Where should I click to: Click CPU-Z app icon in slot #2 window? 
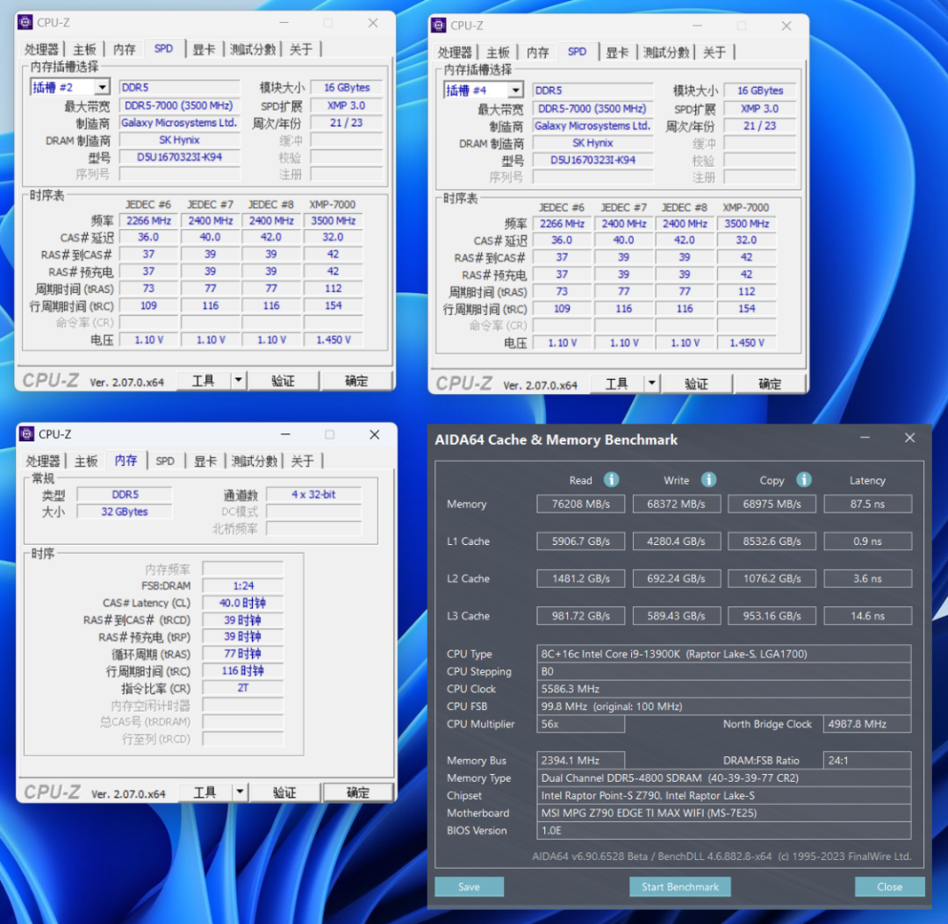click(25, 22)
